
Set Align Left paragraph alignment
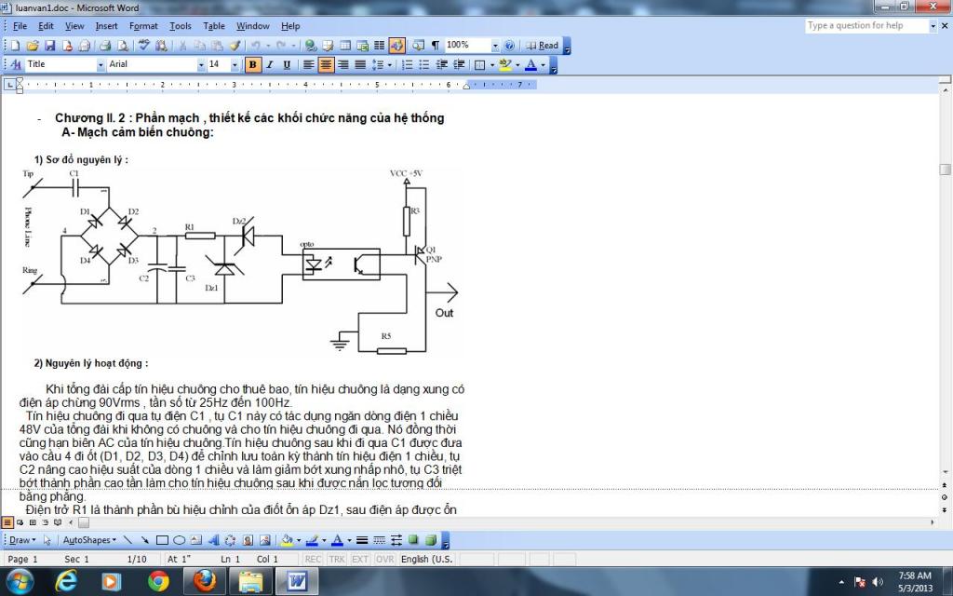[x=309, y=64]
